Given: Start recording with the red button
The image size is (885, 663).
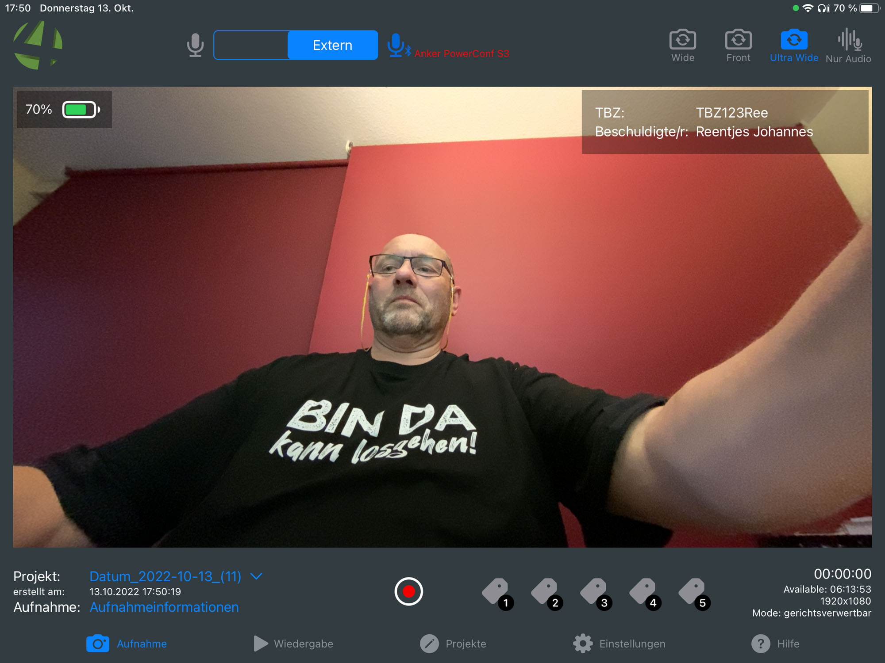Looking at the screenshot, I should point(408,591).
